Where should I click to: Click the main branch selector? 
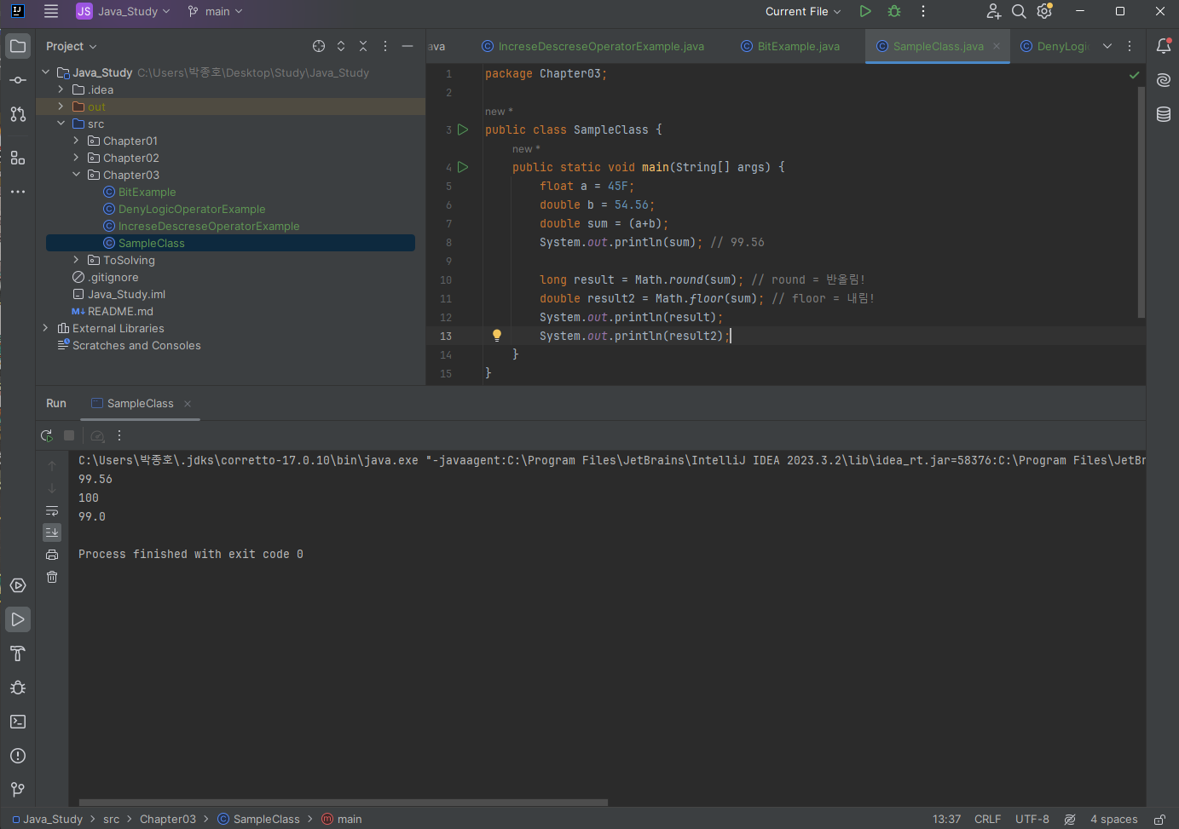point(216,11)
